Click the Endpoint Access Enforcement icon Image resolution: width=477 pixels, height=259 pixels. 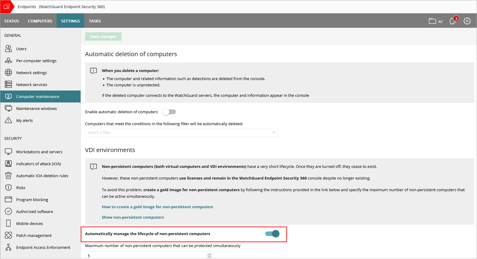click(x=8, y=247)
